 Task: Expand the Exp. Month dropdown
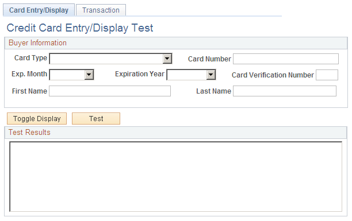click(72, 75)
